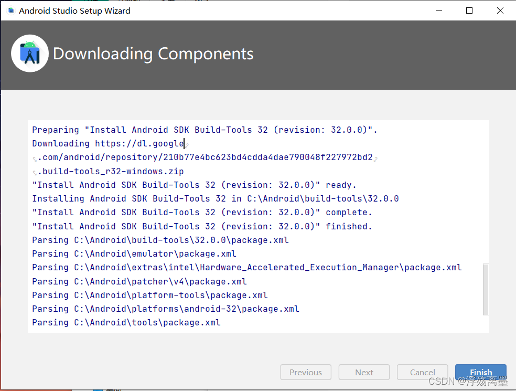
Task: Click the log line ending in 'ready.'
Action: (x=194, y=185)
